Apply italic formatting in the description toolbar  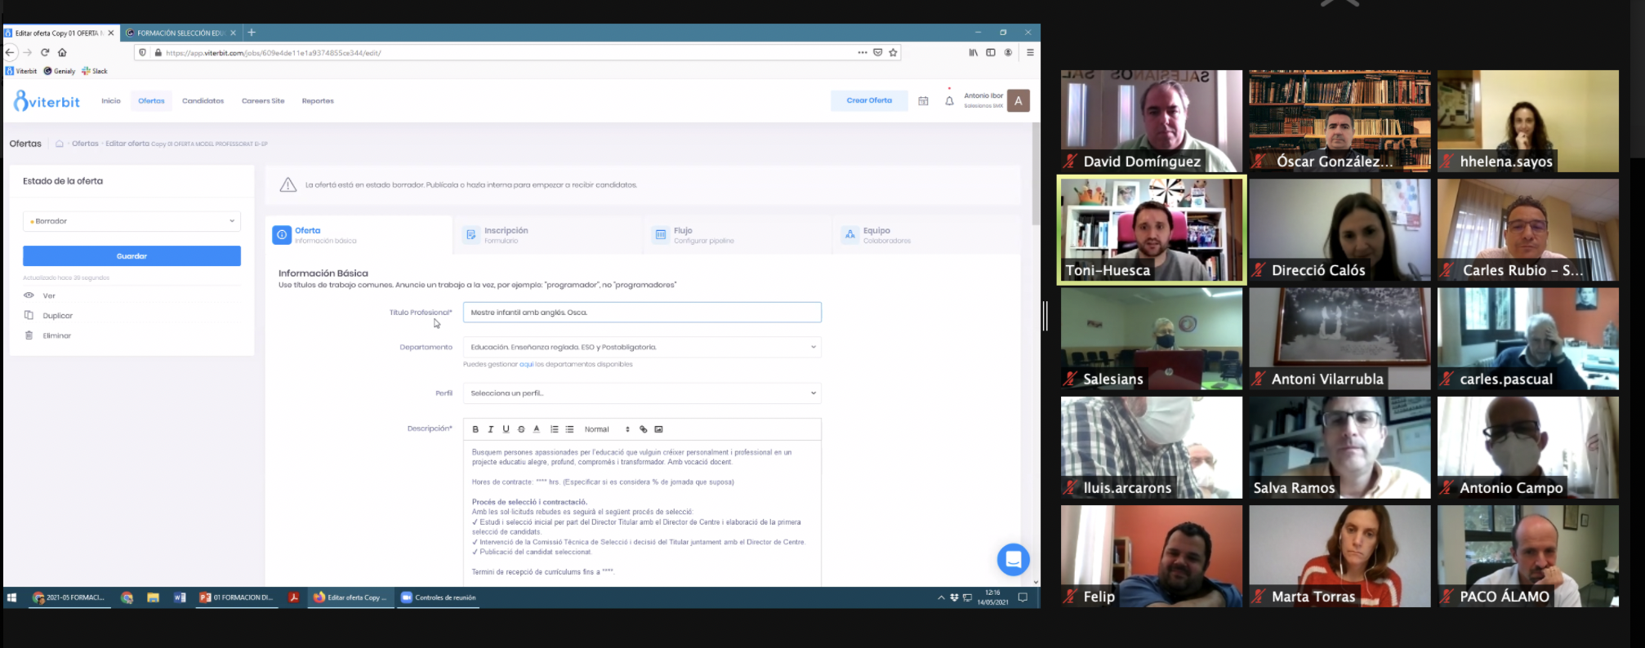coord(490,429)
